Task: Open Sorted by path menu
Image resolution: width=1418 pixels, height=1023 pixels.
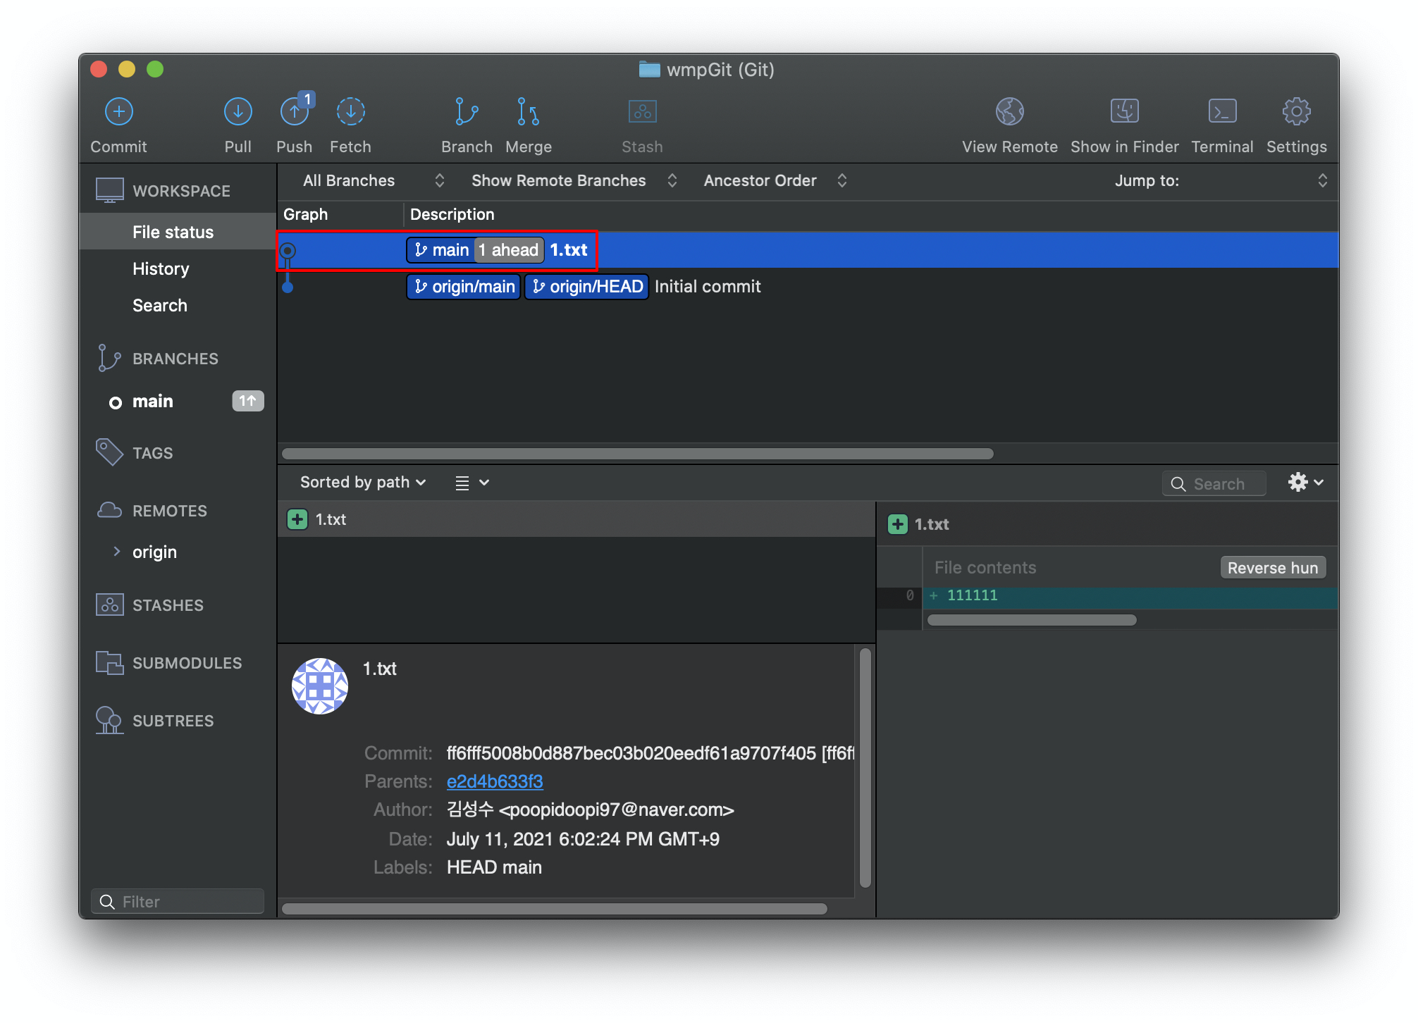Action: point(362,483)
